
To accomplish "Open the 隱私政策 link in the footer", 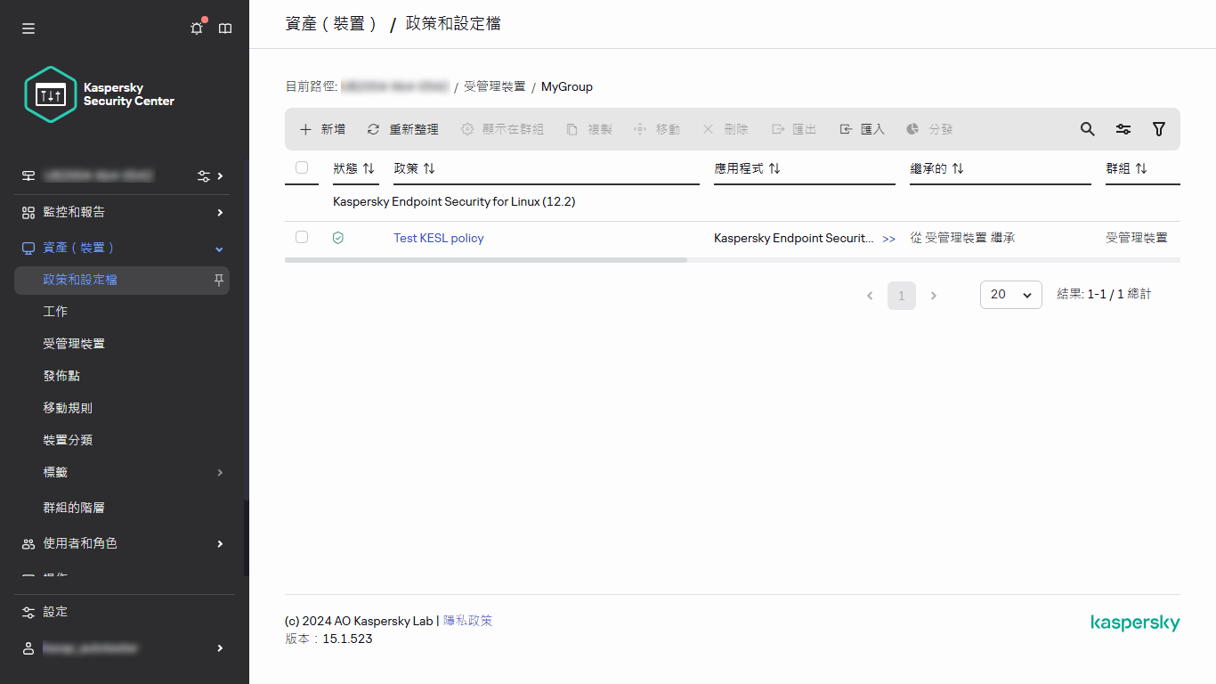I will tap(469, 620).
